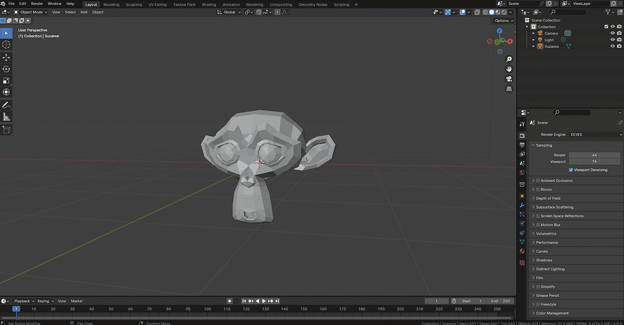The height and width of the screenshot is (325, 624).
Task: Activate the Scale tool
Action: click(x=6, y=81)
